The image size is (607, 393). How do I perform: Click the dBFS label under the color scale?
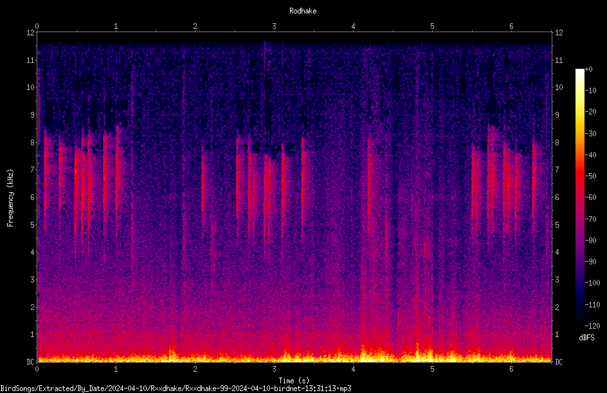586,338
